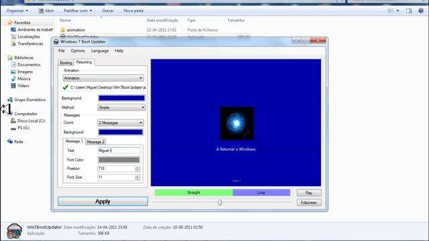Change the gray Font Color swatch

[x=119, y=160]
